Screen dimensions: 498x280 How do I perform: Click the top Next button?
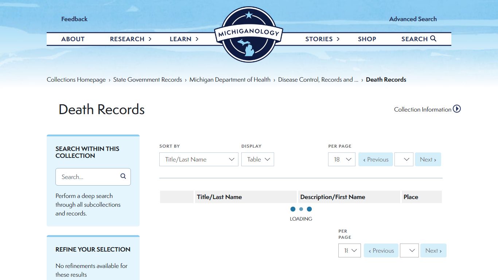tap(428, 159)
